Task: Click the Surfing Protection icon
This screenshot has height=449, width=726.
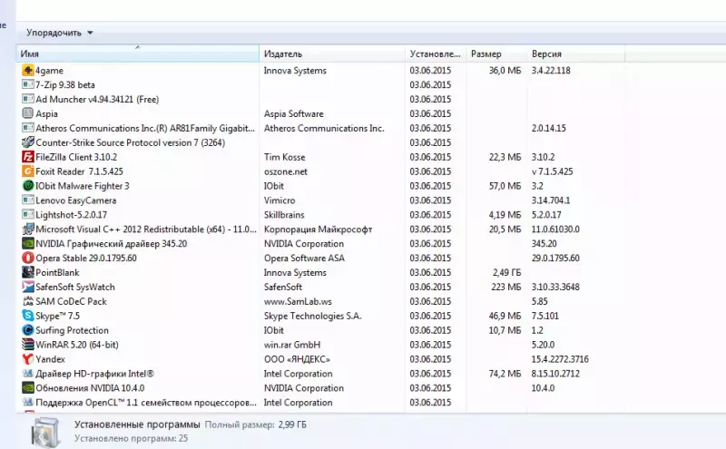Action: click(x=28, y=330)
